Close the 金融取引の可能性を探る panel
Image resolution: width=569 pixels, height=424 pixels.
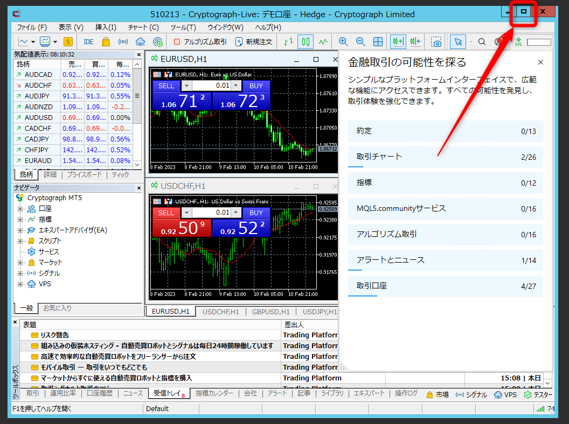pyautogui.click(x=540, y=62)
